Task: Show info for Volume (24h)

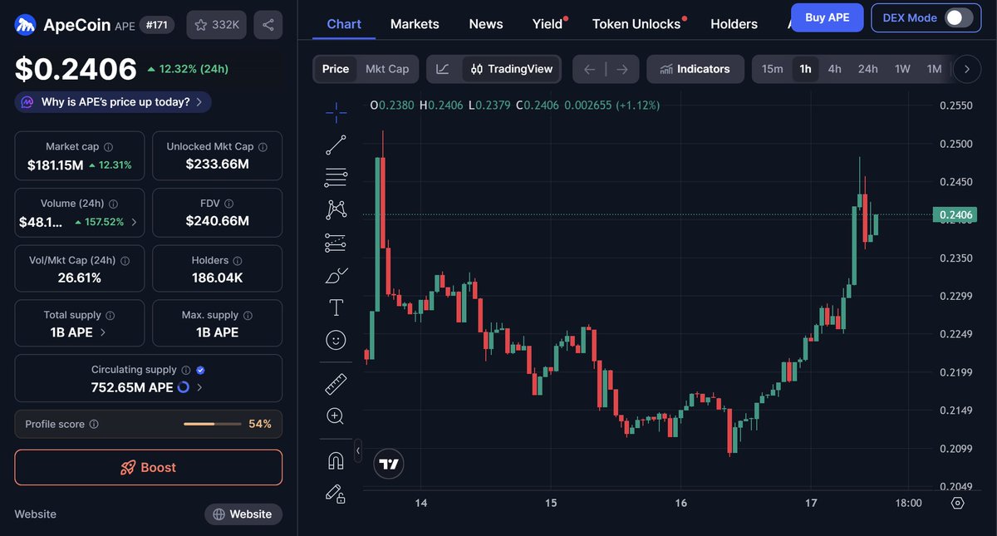Action: [113, 204]
